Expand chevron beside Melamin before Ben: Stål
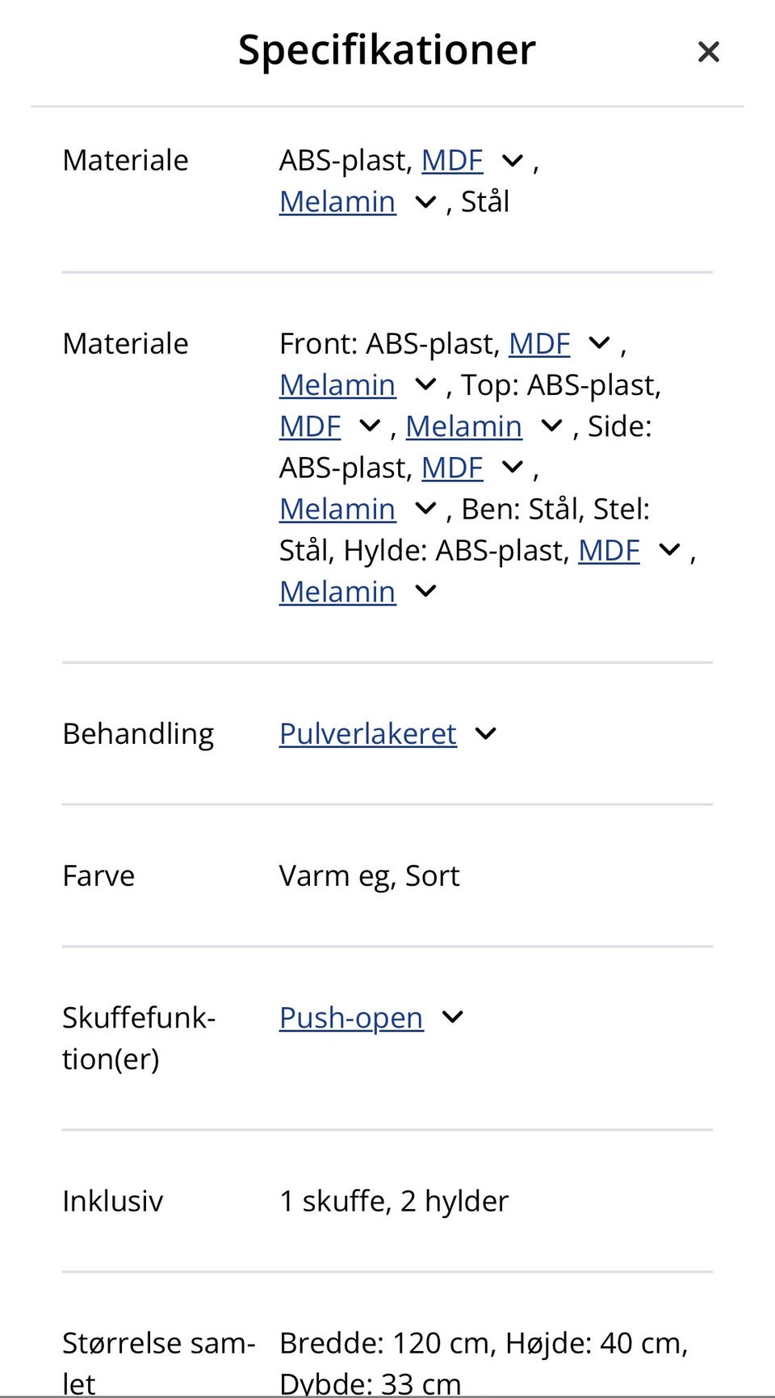 425,510
